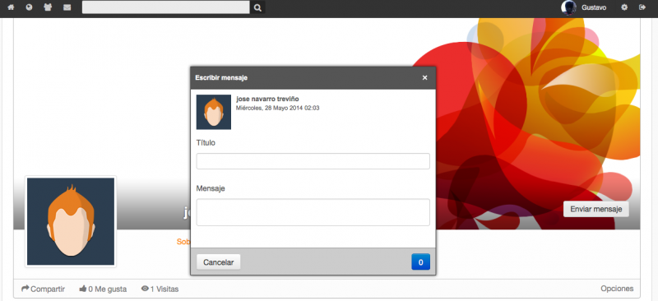Screen dimensions: 658x301
Task: Open Gustavo's avatar in top bar
Action: click(x=568, y=7)
